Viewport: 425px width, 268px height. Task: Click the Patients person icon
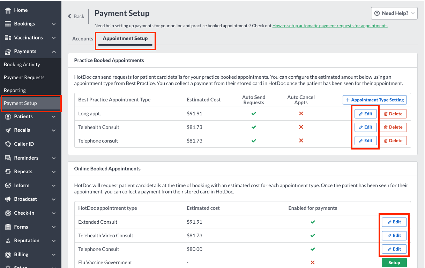[x=8, y=117]
